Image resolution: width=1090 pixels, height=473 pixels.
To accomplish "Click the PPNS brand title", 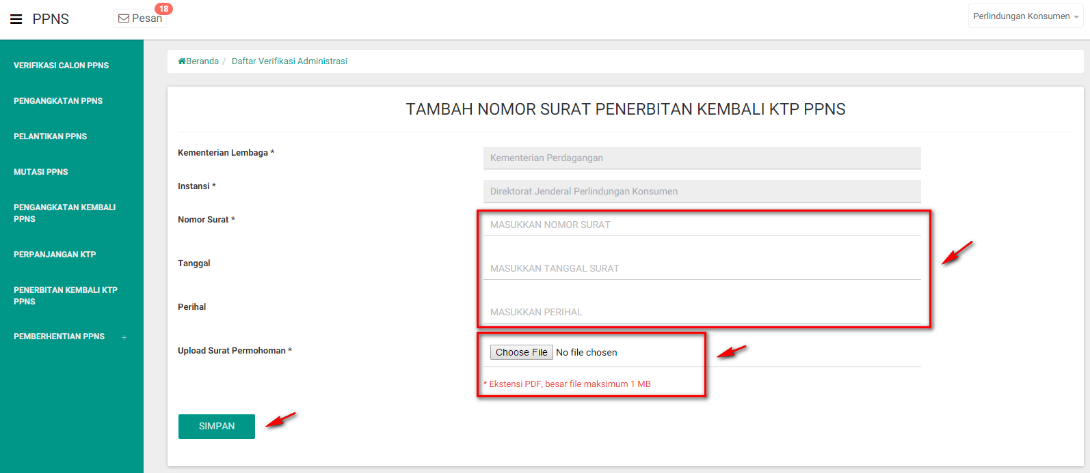I will point(51,19).
